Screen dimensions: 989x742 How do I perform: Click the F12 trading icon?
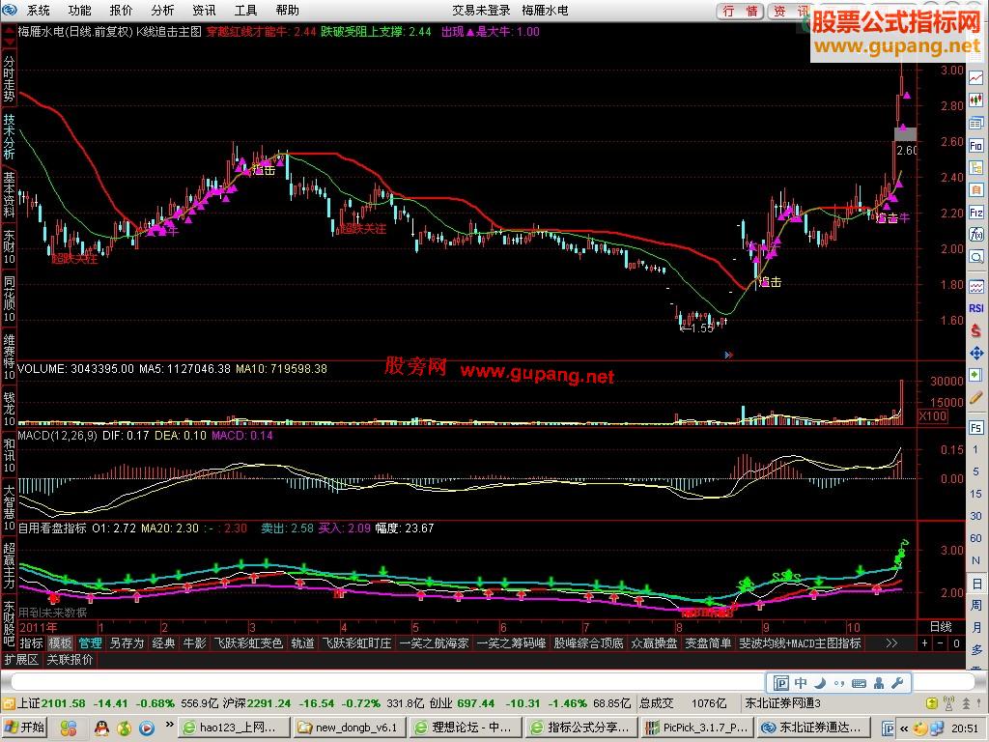click(x=975, y=212)
